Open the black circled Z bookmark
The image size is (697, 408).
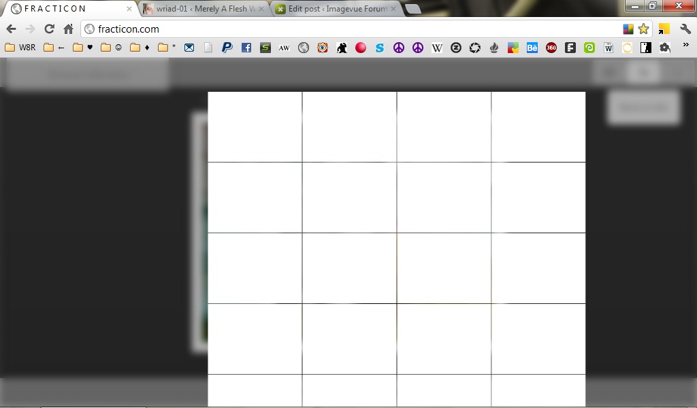[456, 48]
